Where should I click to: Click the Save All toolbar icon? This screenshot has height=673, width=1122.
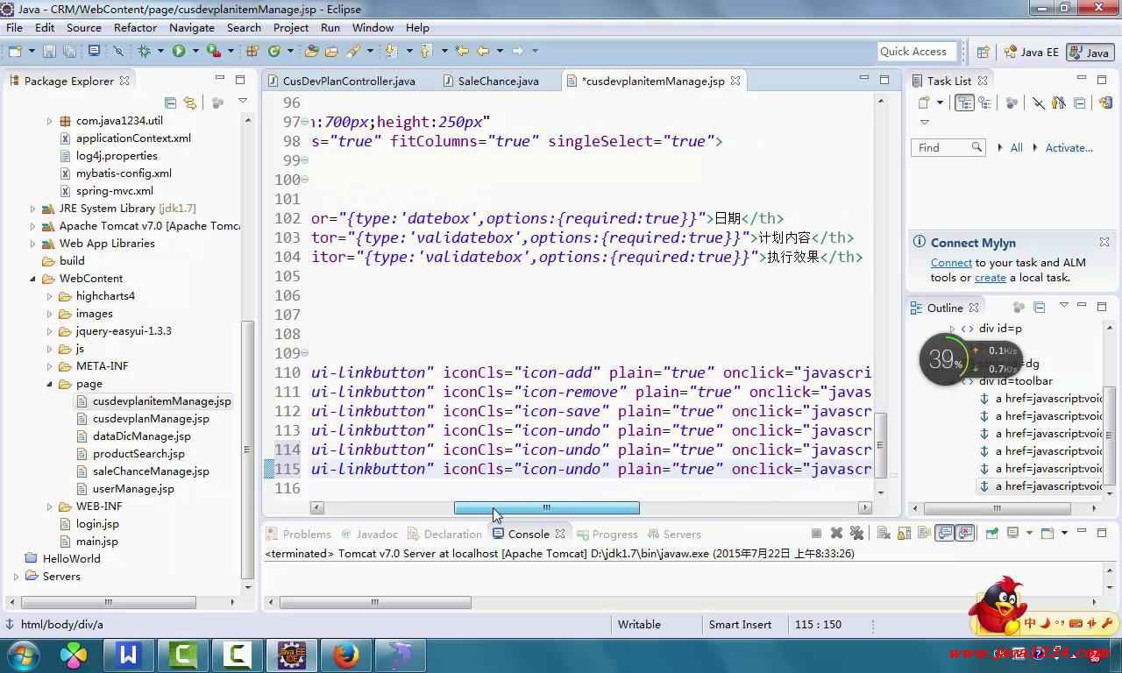click(69, 52)
